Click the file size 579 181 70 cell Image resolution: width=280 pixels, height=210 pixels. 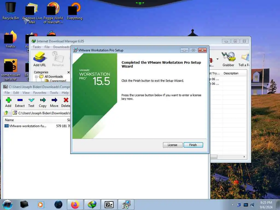(x=63, y=126)
